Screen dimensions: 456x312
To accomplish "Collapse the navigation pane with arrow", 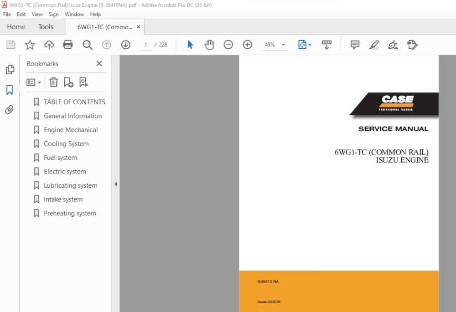I will (116, 184).
